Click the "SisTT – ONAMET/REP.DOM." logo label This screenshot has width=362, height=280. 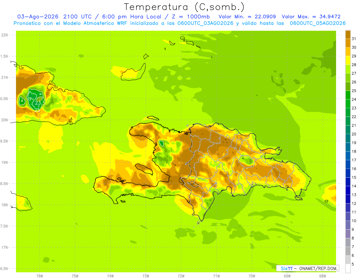pos(308,268)
